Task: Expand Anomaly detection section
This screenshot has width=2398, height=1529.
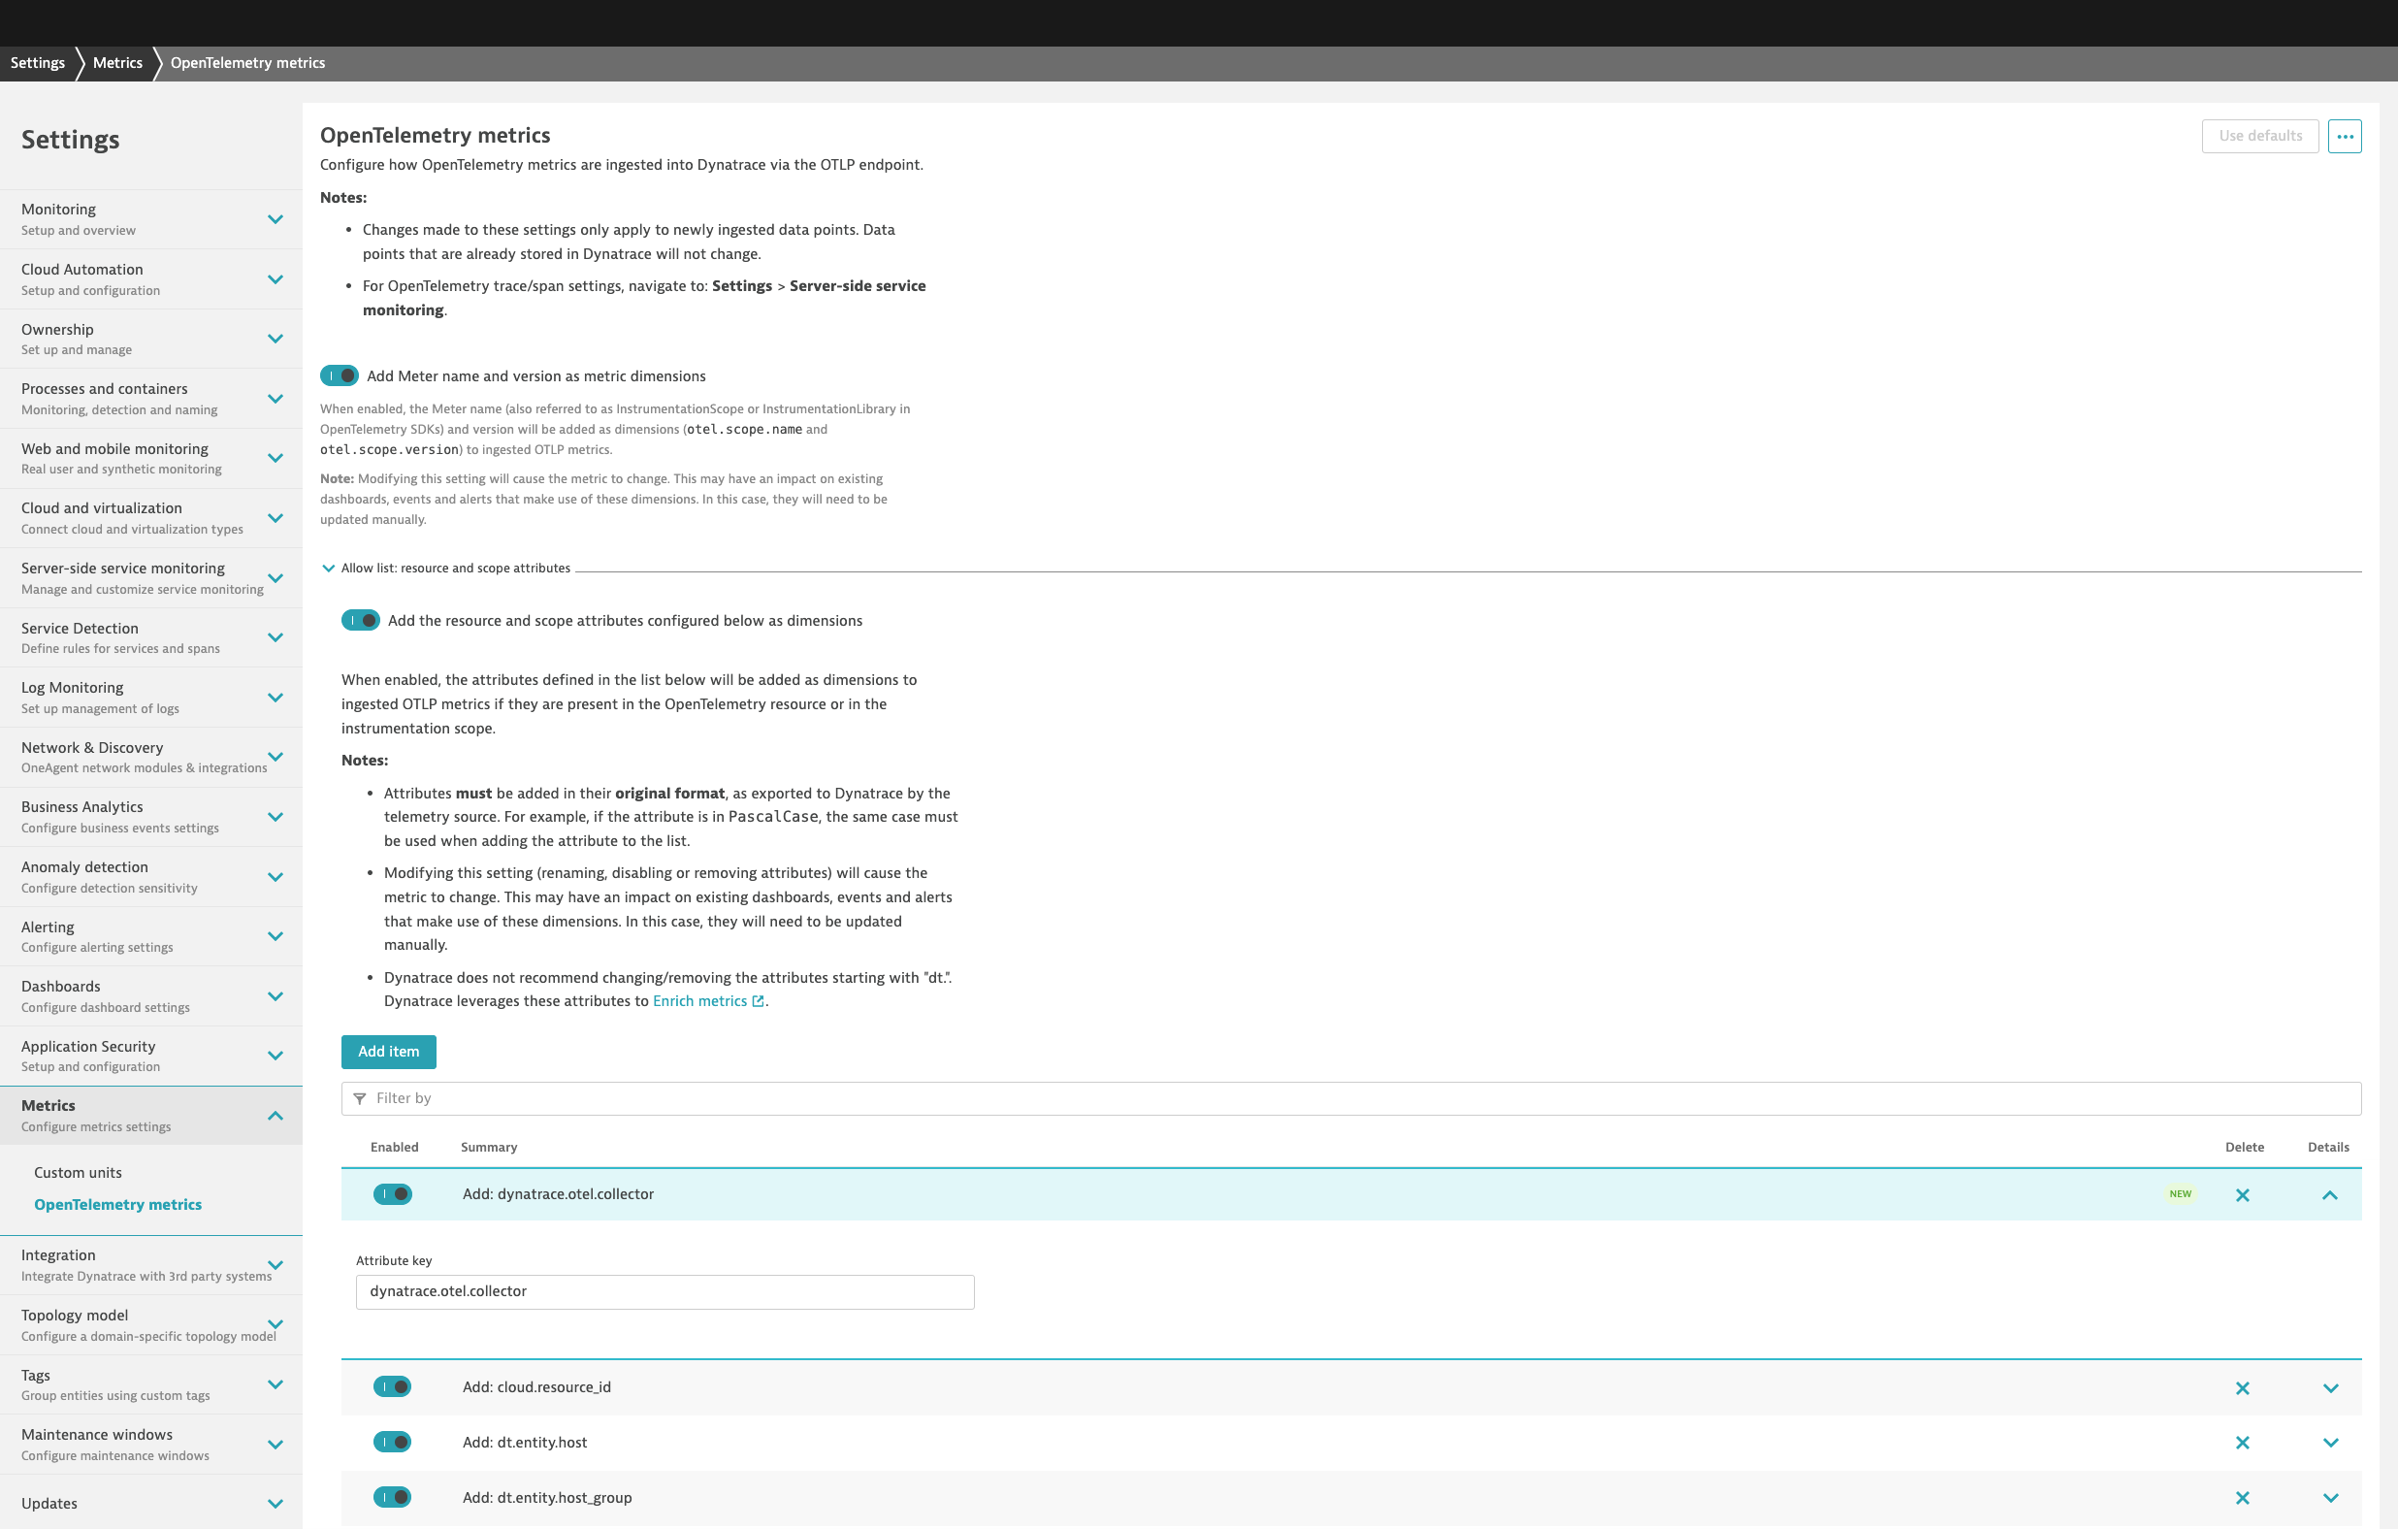Action: click(275, 877)
